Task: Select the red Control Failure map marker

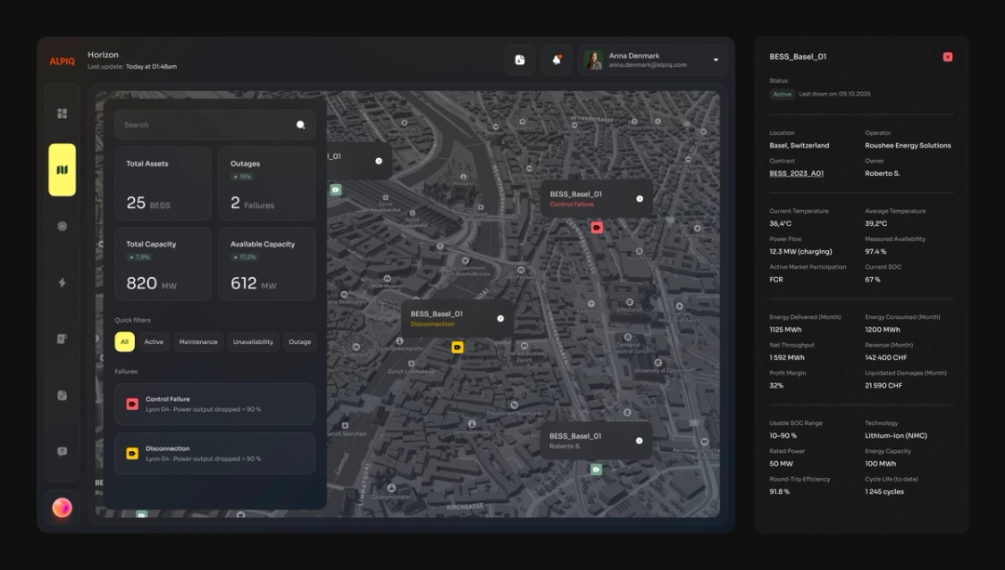Action: coord(596,228)
